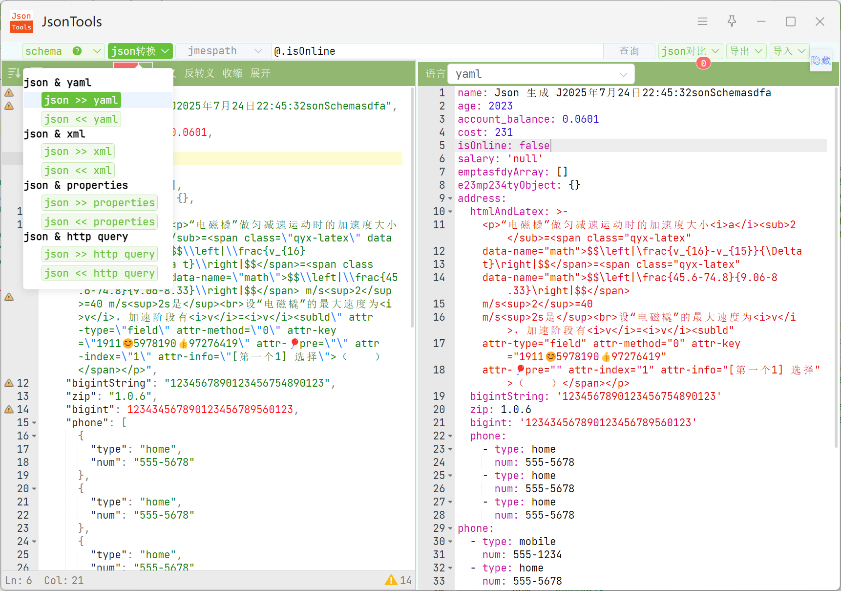Click the 隐藏 hide button
841x591 pixels.
click(x=820, y=60)
